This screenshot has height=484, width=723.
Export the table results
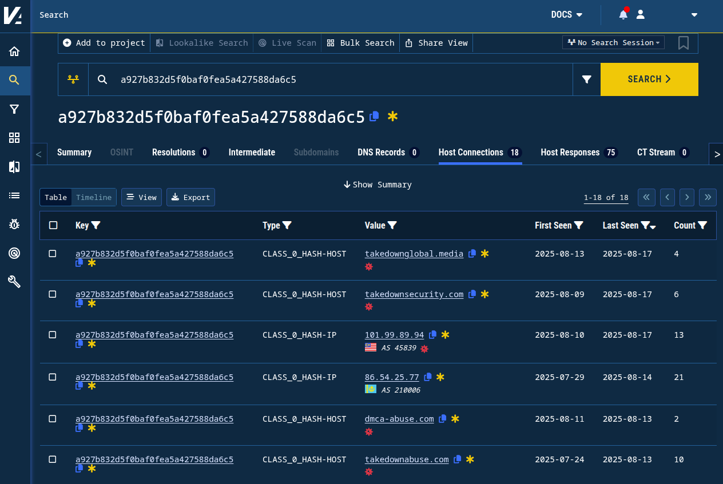click(190, 197)
